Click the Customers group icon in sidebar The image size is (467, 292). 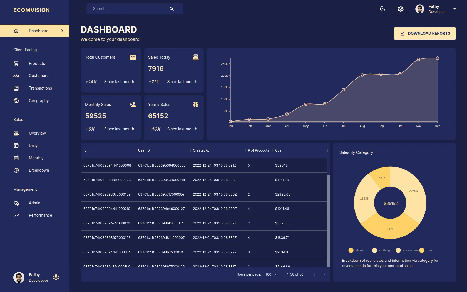pyautogui.click(x=16, y=76)
